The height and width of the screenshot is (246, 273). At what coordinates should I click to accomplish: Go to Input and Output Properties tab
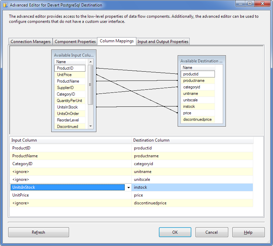163,42
